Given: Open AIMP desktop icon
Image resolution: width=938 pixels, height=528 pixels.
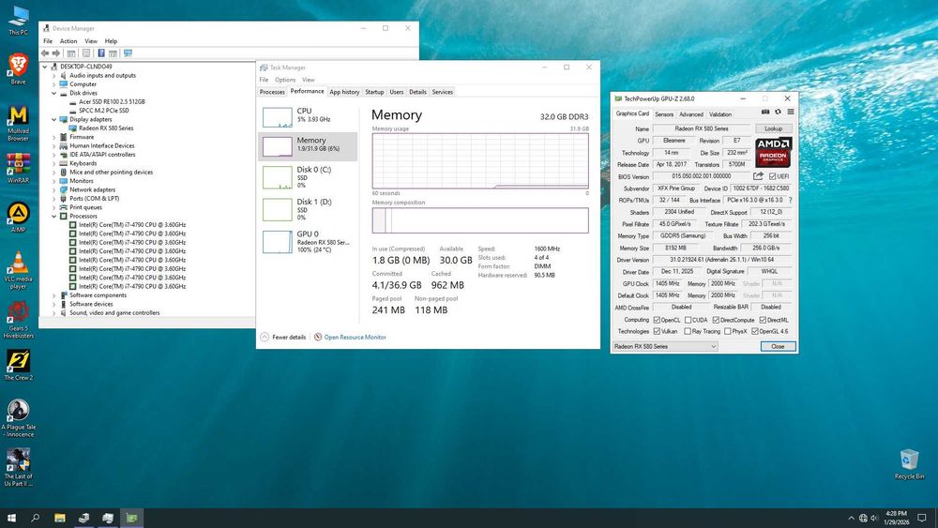Looking at the screenshot, I should click(18, 218).
